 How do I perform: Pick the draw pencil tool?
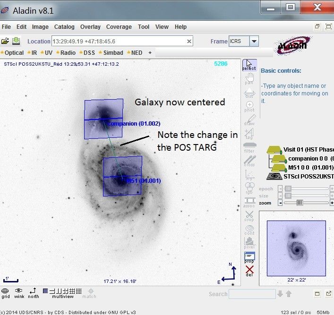(x=249, y=120)
